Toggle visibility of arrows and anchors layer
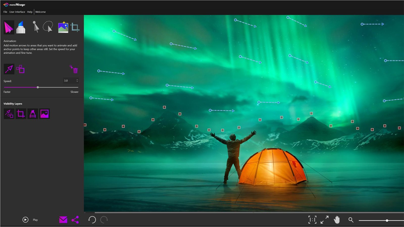This screenshot has width=404, height=227. point(9,114)
